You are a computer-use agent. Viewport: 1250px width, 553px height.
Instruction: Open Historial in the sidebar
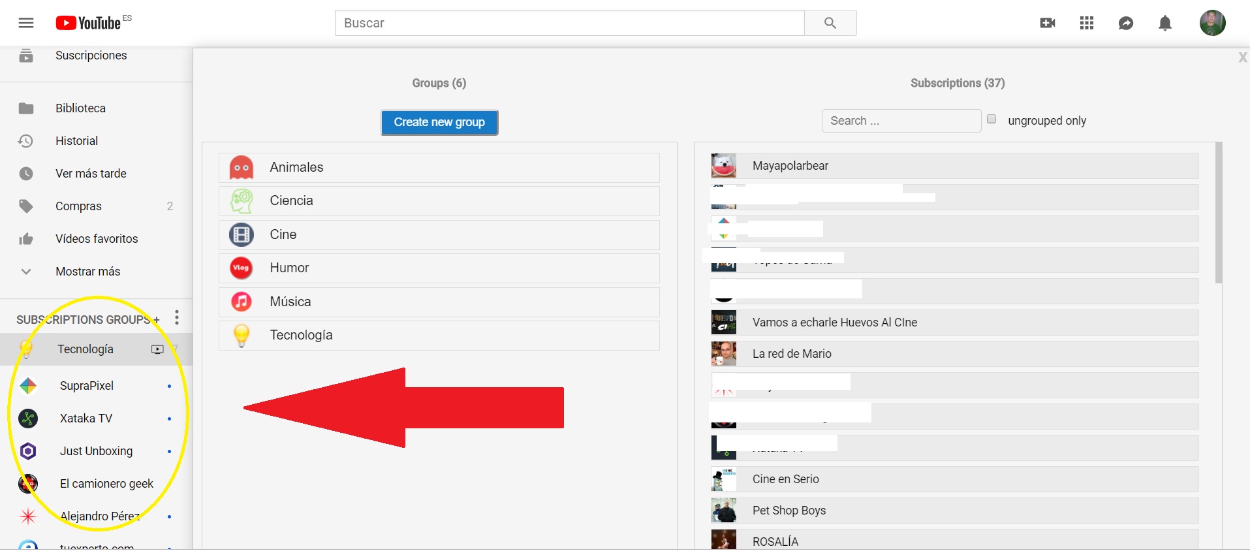point(76,141)
